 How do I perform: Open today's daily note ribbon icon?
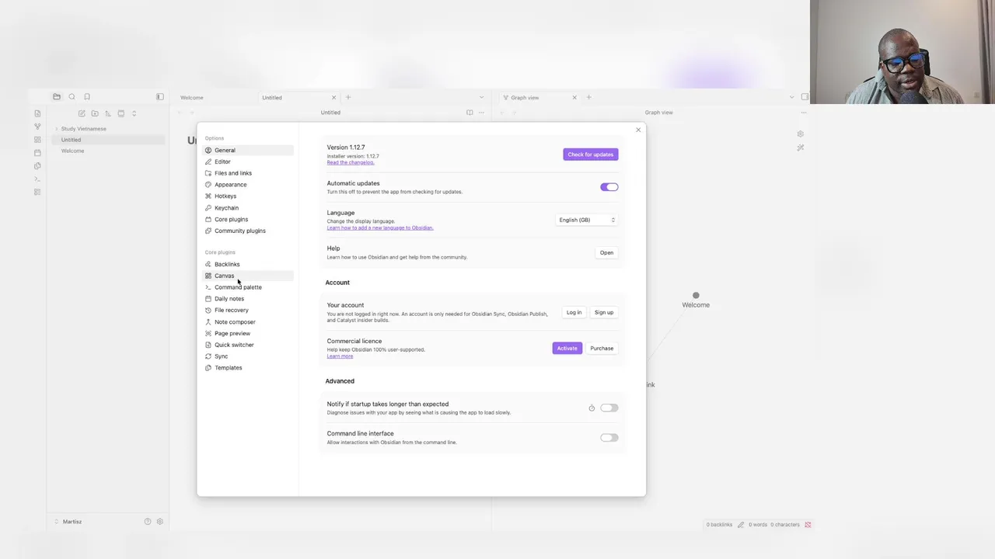click(x=37, y=153)
